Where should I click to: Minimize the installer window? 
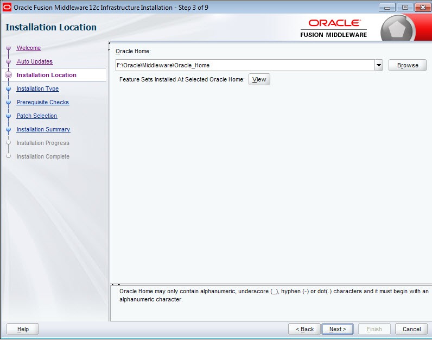point(387,8)
